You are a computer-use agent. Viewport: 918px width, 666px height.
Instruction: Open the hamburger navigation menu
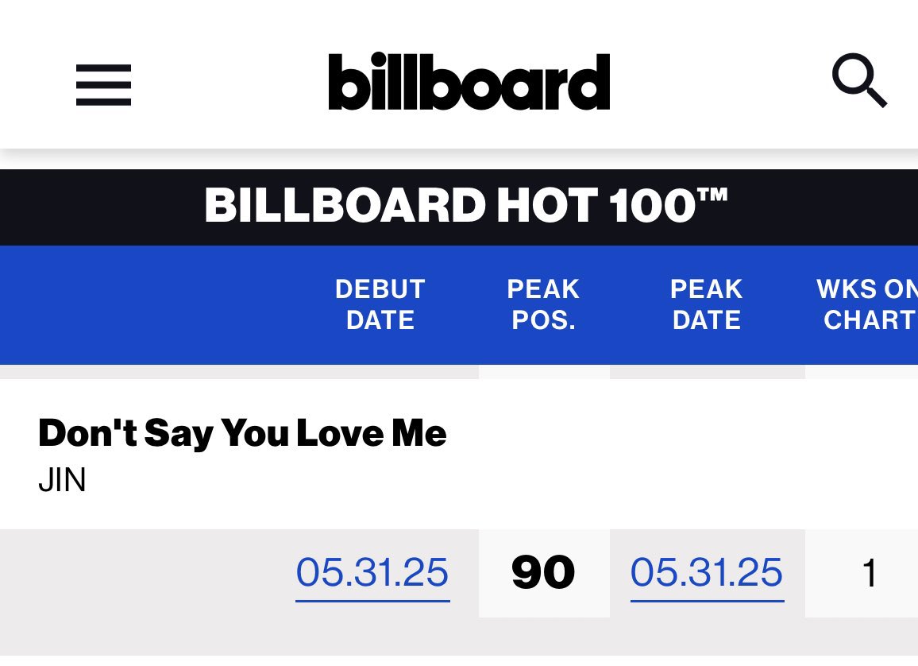pyautogui.click(x=103, y=84)
